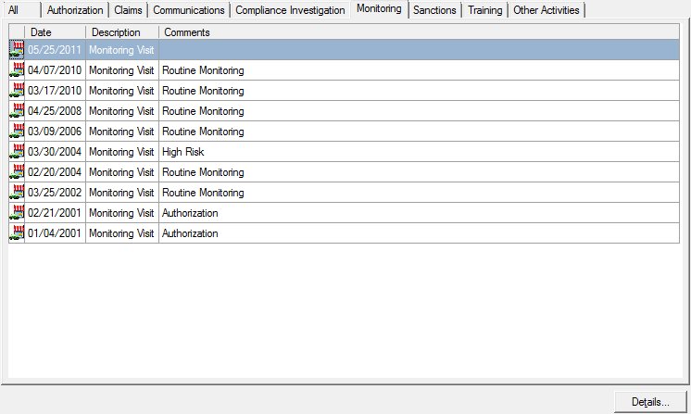
Task: Select the icon beside 02/20/2004
Action: 17,172
